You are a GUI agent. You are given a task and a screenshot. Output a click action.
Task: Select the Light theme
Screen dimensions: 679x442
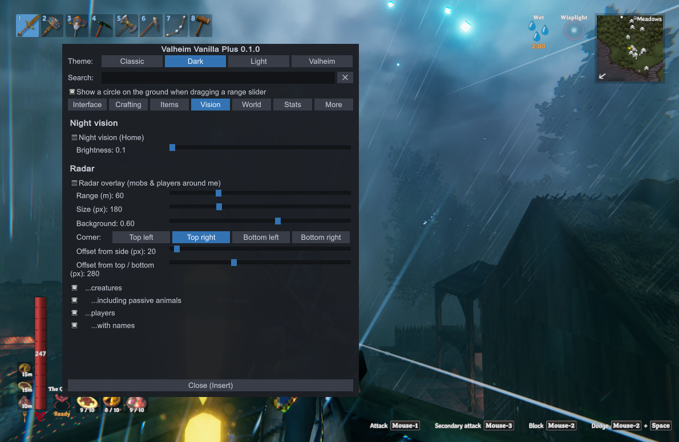(258, 62)
